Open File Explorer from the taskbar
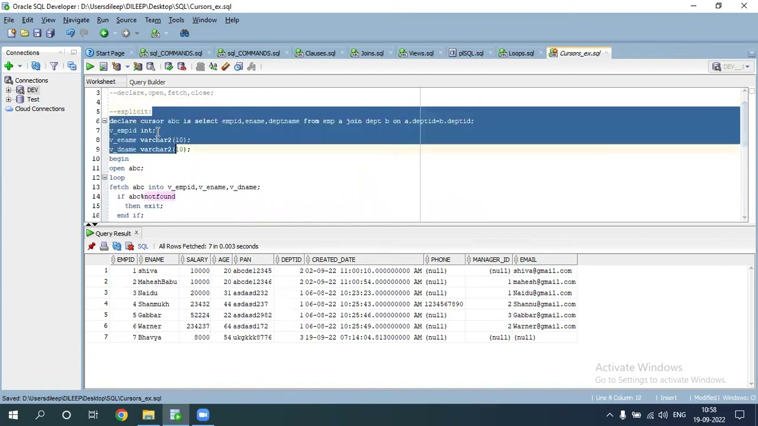 pos(148,415)
